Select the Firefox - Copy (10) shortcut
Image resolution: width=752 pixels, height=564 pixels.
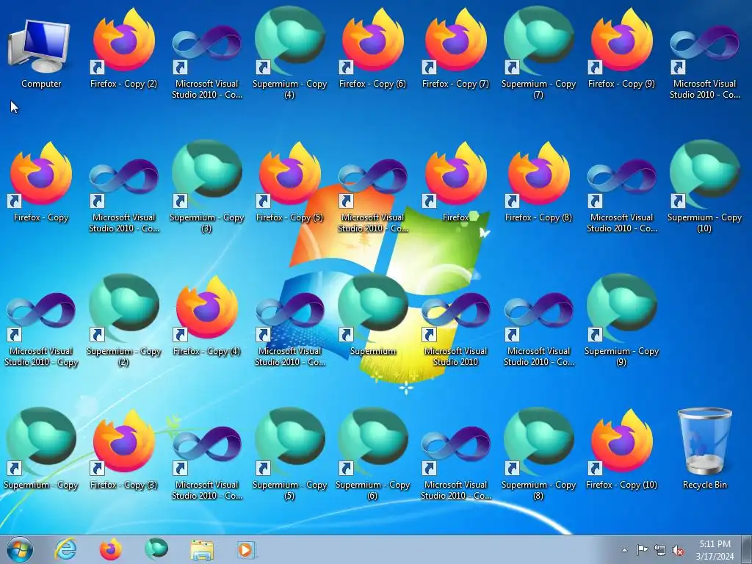621,449
